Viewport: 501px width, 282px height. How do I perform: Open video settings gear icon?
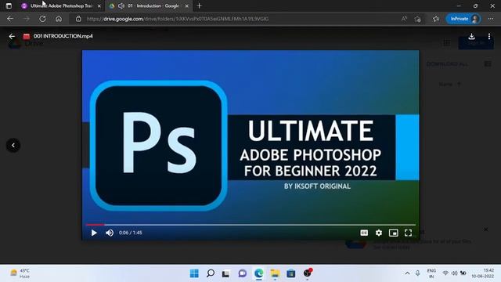pos(379,233)
